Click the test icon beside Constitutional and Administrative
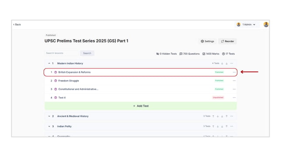 [55, 89]
